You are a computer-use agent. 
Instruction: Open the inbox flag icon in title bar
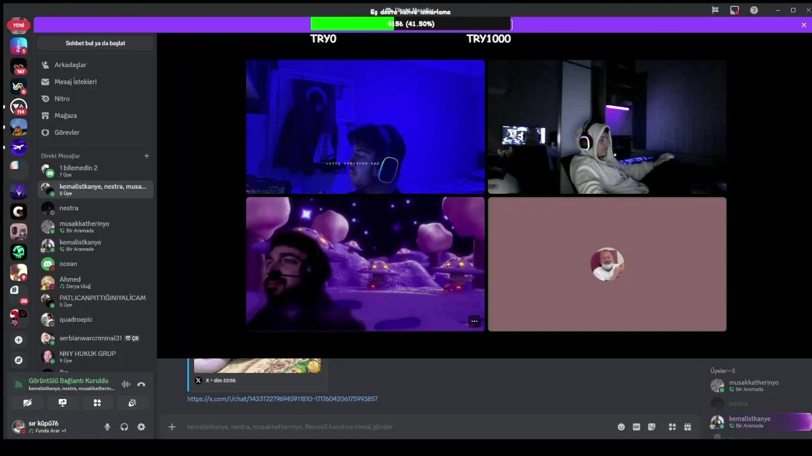(715, 10)
